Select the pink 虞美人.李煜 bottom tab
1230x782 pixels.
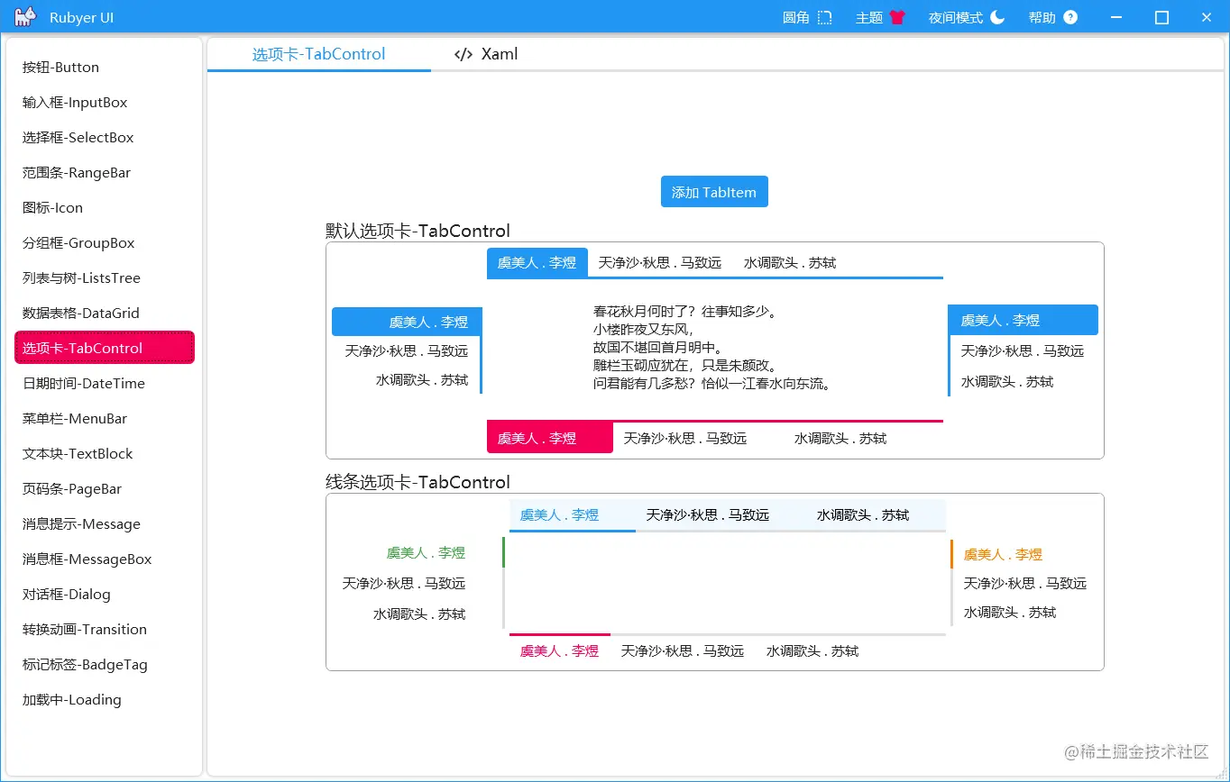click(549, 438)
